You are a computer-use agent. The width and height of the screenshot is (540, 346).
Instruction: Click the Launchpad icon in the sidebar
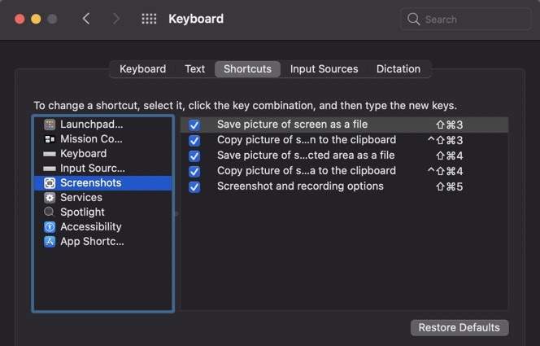click(x=50, y=125)
